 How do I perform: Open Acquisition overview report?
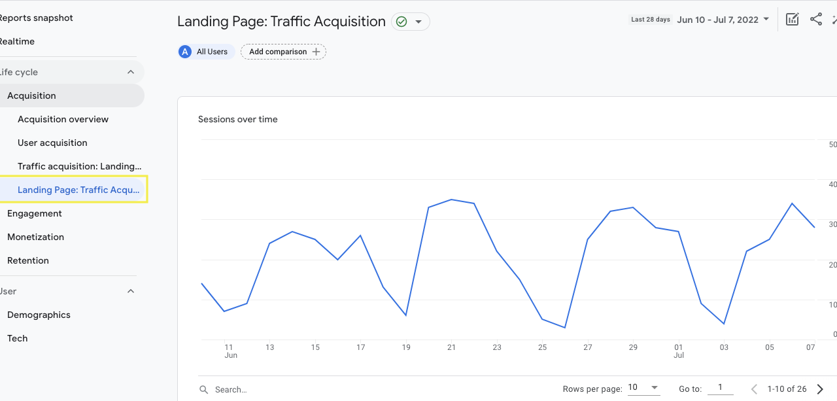point(63,119)
